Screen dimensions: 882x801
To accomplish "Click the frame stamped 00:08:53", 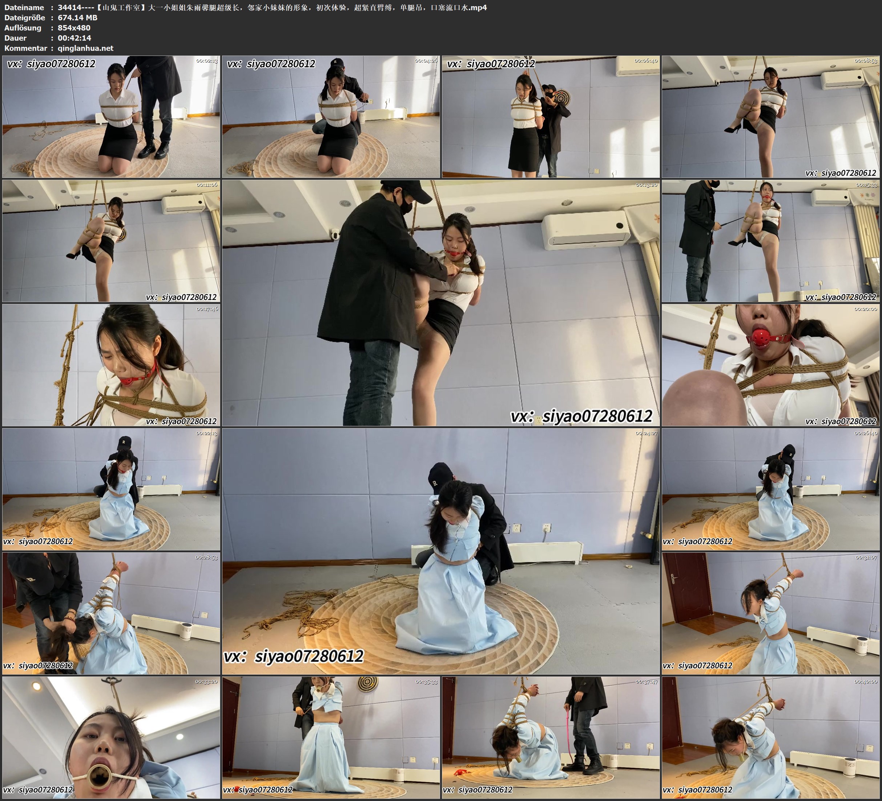I will [x=770, y=116].
